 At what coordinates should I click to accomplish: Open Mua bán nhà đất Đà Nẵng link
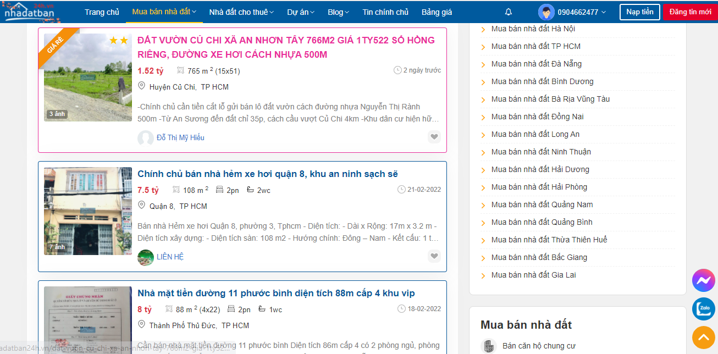pyautogui.click(x=536, y=64)
